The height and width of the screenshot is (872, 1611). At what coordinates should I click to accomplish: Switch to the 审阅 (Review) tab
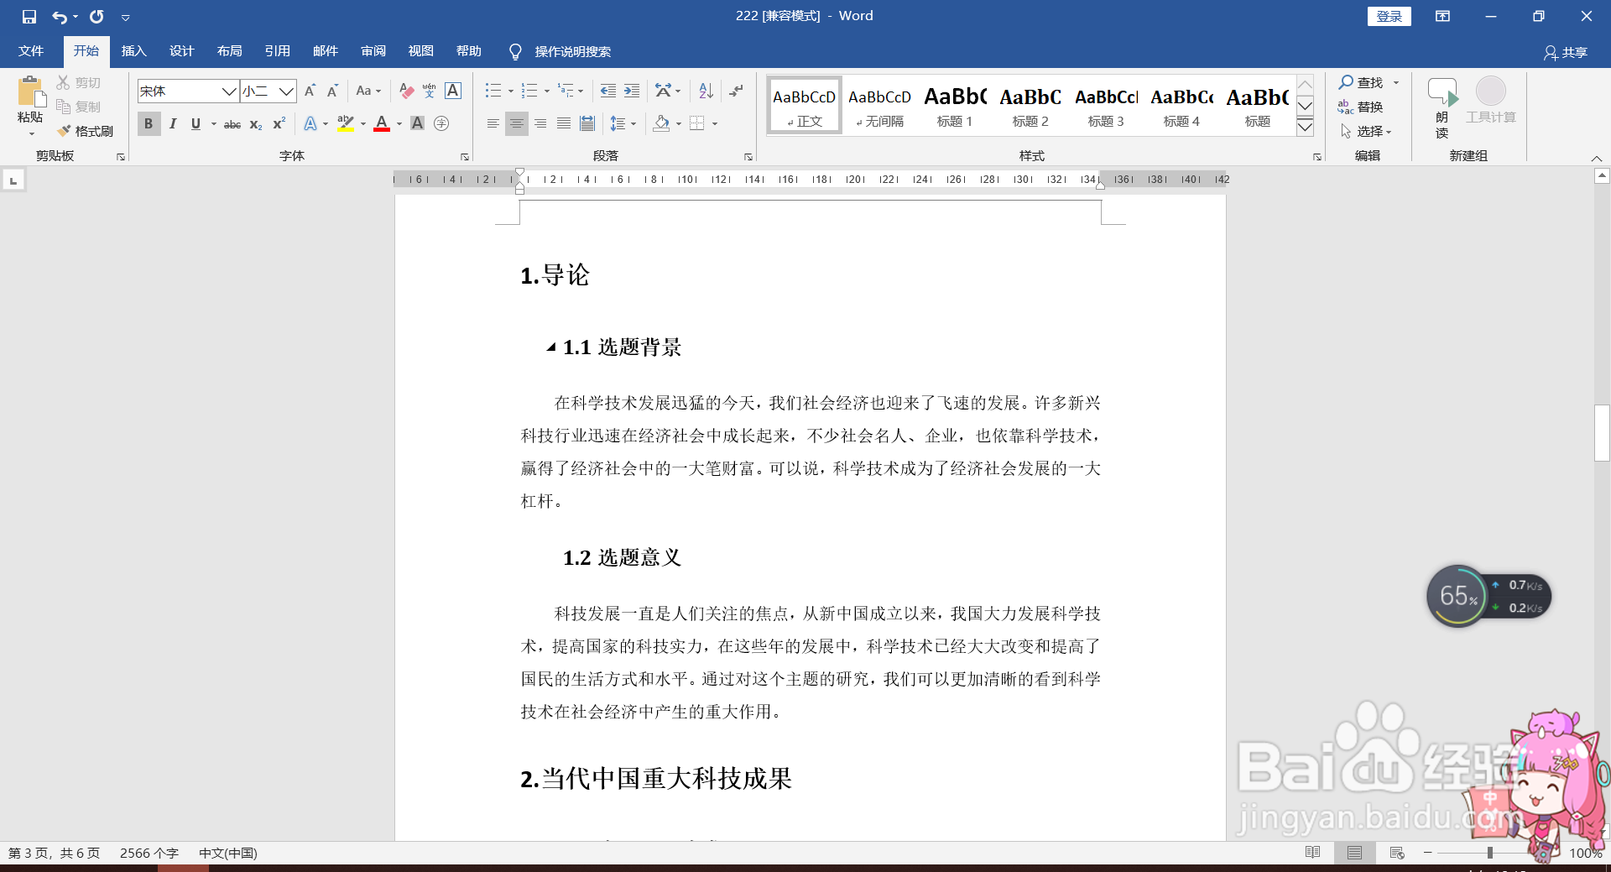[373, 51]
